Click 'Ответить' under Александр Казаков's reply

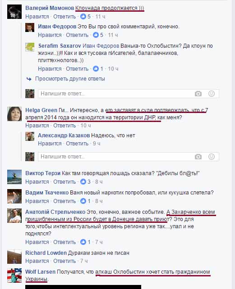[77, 144]
